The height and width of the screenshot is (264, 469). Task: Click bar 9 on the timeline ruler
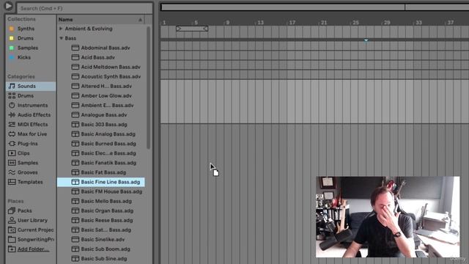click(227, 23)
